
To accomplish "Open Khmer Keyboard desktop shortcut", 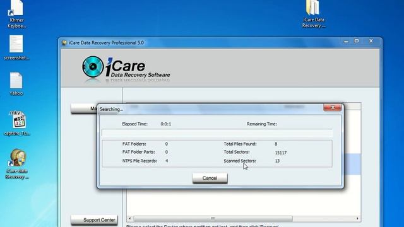I will 17,14.
